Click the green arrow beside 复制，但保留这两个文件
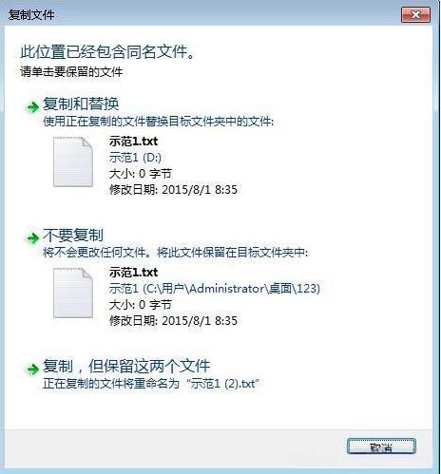Image resolution: width=441 pixels, height=474 pixels. pyautogui.click(x=32, y=369)
